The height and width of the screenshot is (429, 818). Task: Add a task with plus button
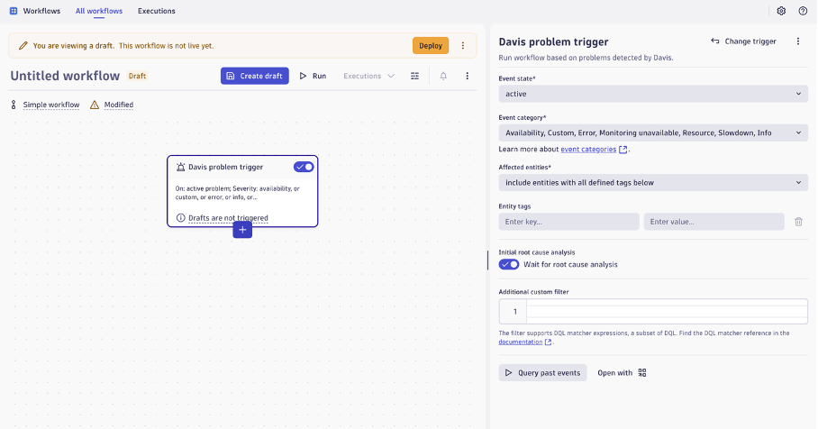click(242, 230)
